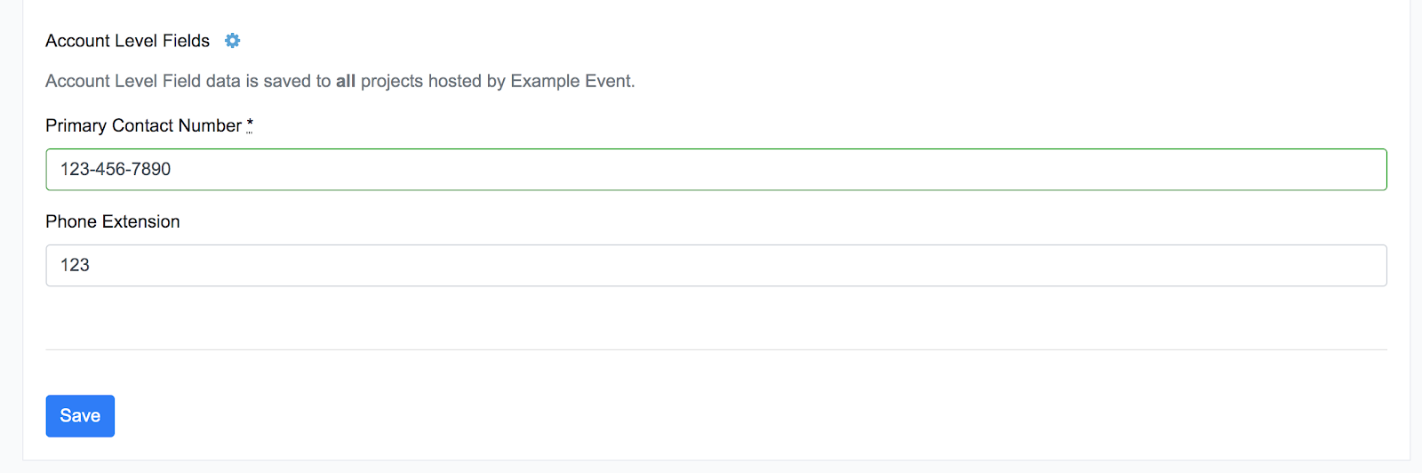
Task: Focus the Phone Extension input field
Action: coord(716,266)
